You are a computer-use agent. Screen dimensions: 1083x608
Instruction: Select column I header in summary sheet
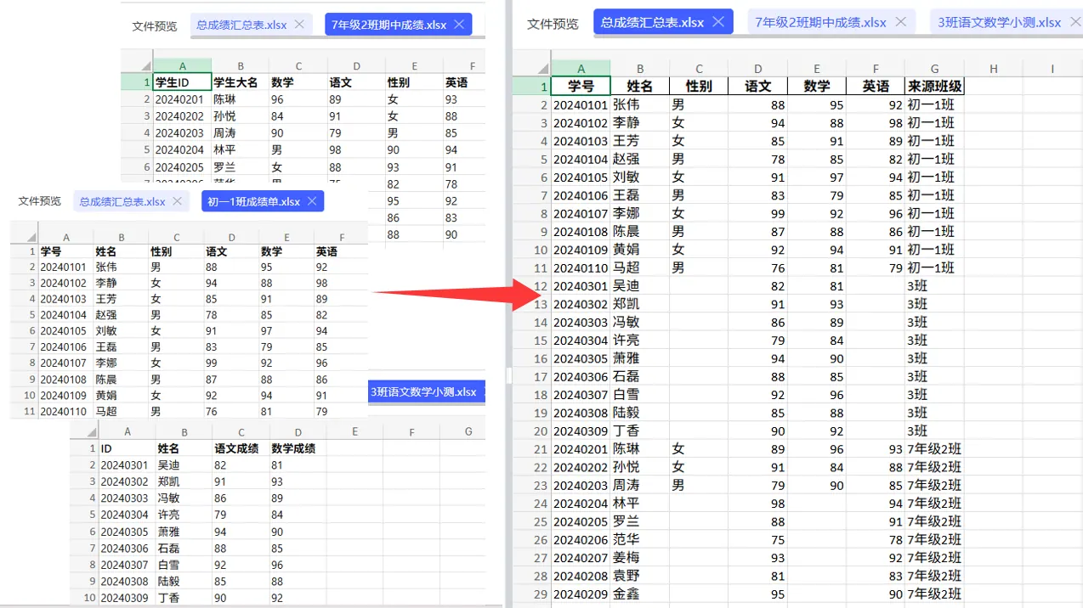pos(1052,69)
